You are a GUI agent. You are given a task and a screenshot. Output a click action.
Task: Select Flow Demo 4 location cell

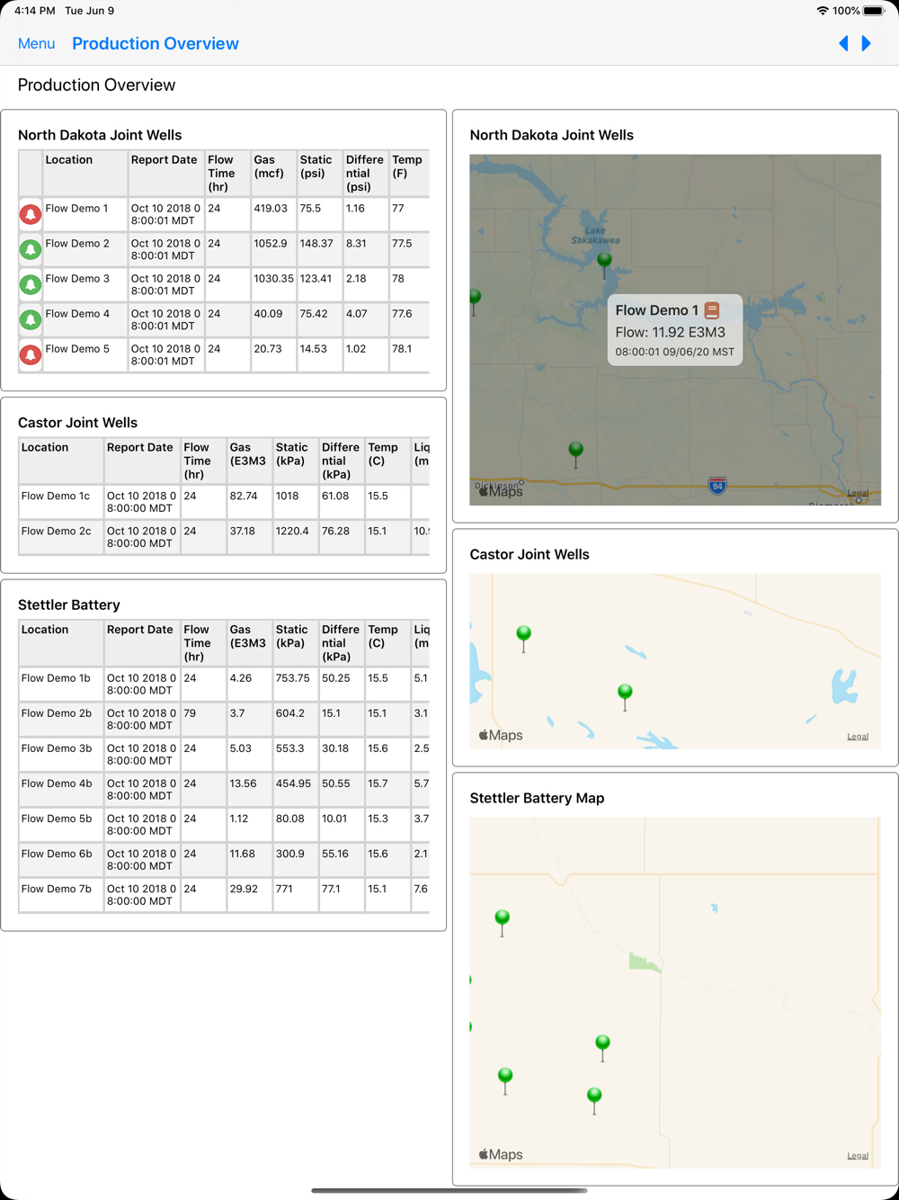(85, 319)
